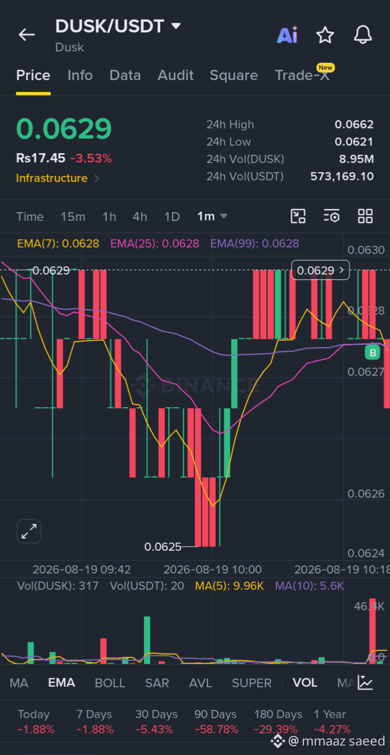Open the 1m interval dropdown
This screenshot has width=390, height=755.
coord(212,217)
